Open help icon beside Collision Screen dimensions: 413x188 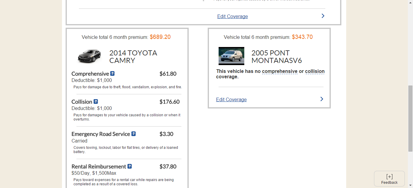[96, 102]
